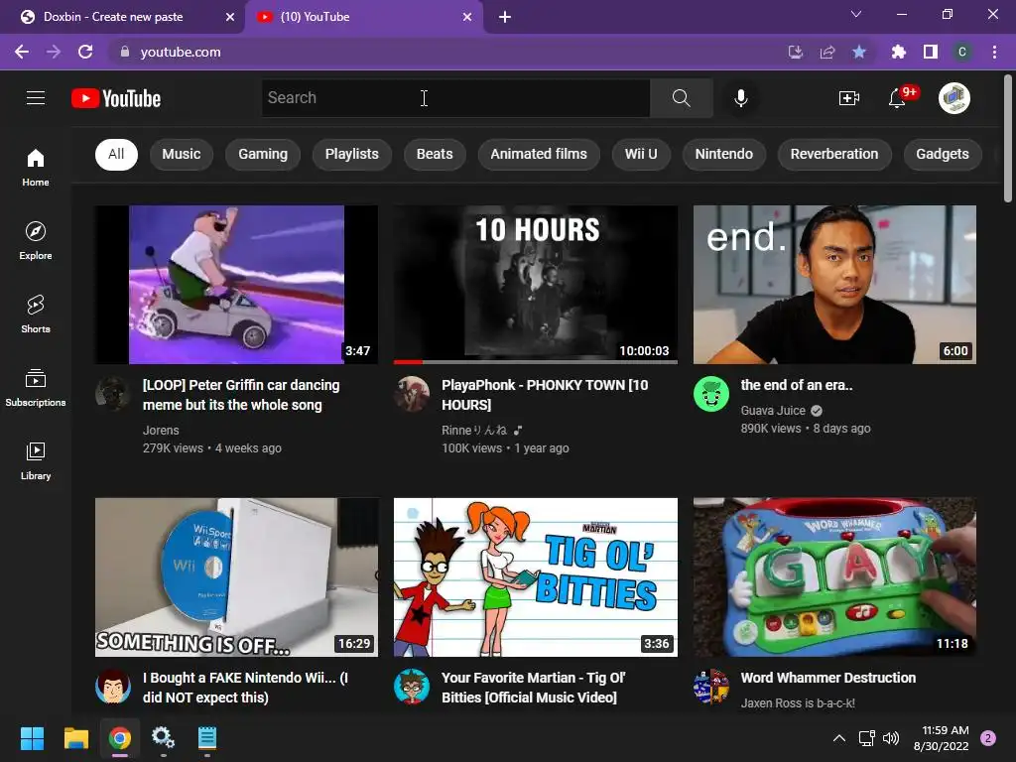Select the Beats filter chip
This screenshot has width=1016, height=762.
pyautogui.click(x=435, y=154)
